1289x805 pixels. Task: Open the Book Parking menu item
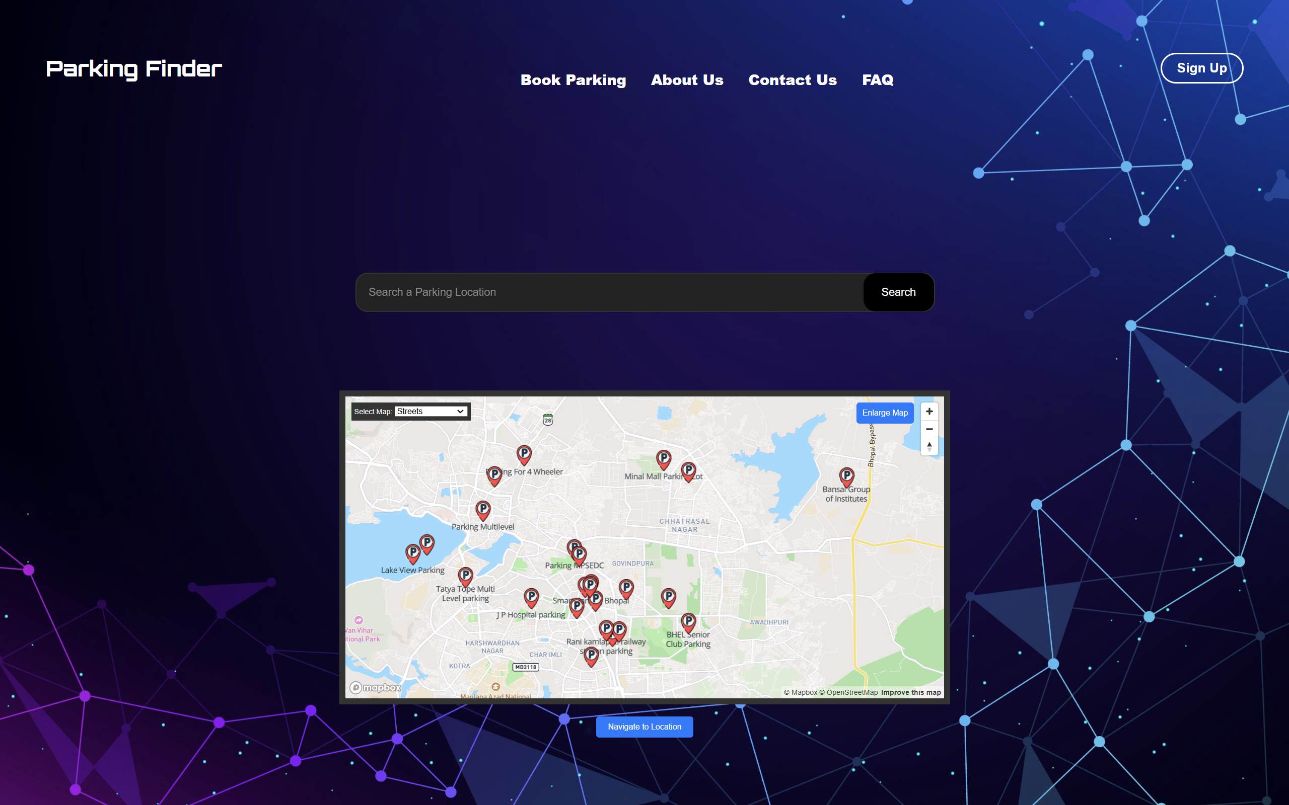[572, 80]
